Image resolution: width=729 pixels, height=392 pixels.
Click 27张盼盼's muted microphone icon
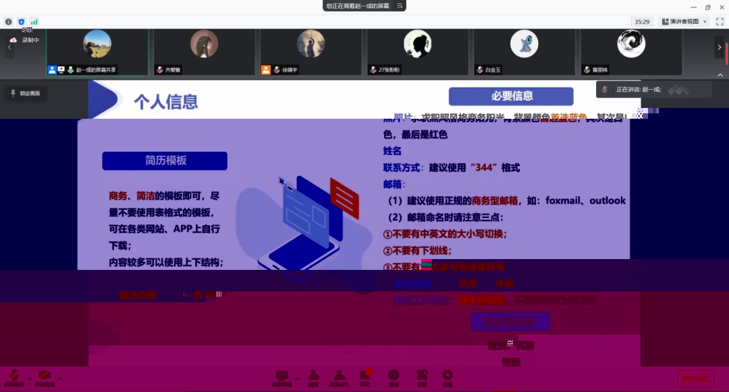click(373, 69)
